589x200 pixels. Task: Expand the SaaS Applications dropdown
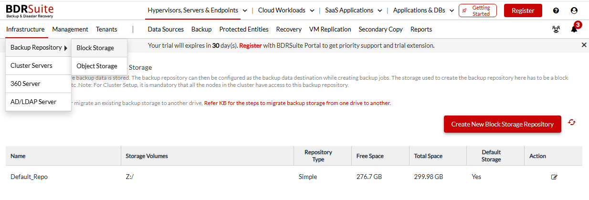tap(354, 10)
